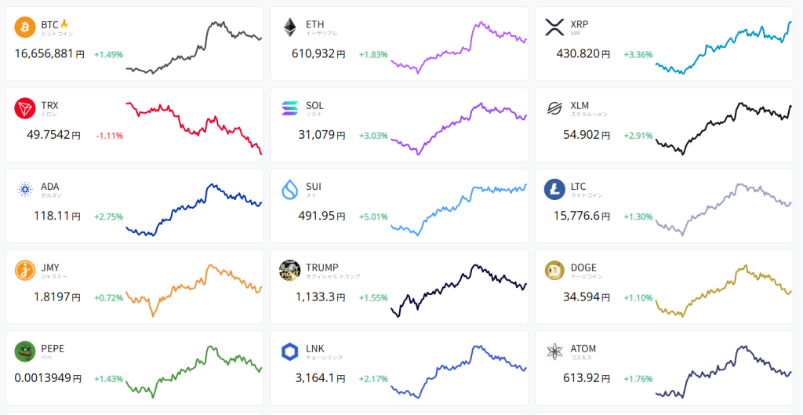
Task: Click the orange JasmyCoin logo icon
Action: pyautogui.click(x=25, y=271)
